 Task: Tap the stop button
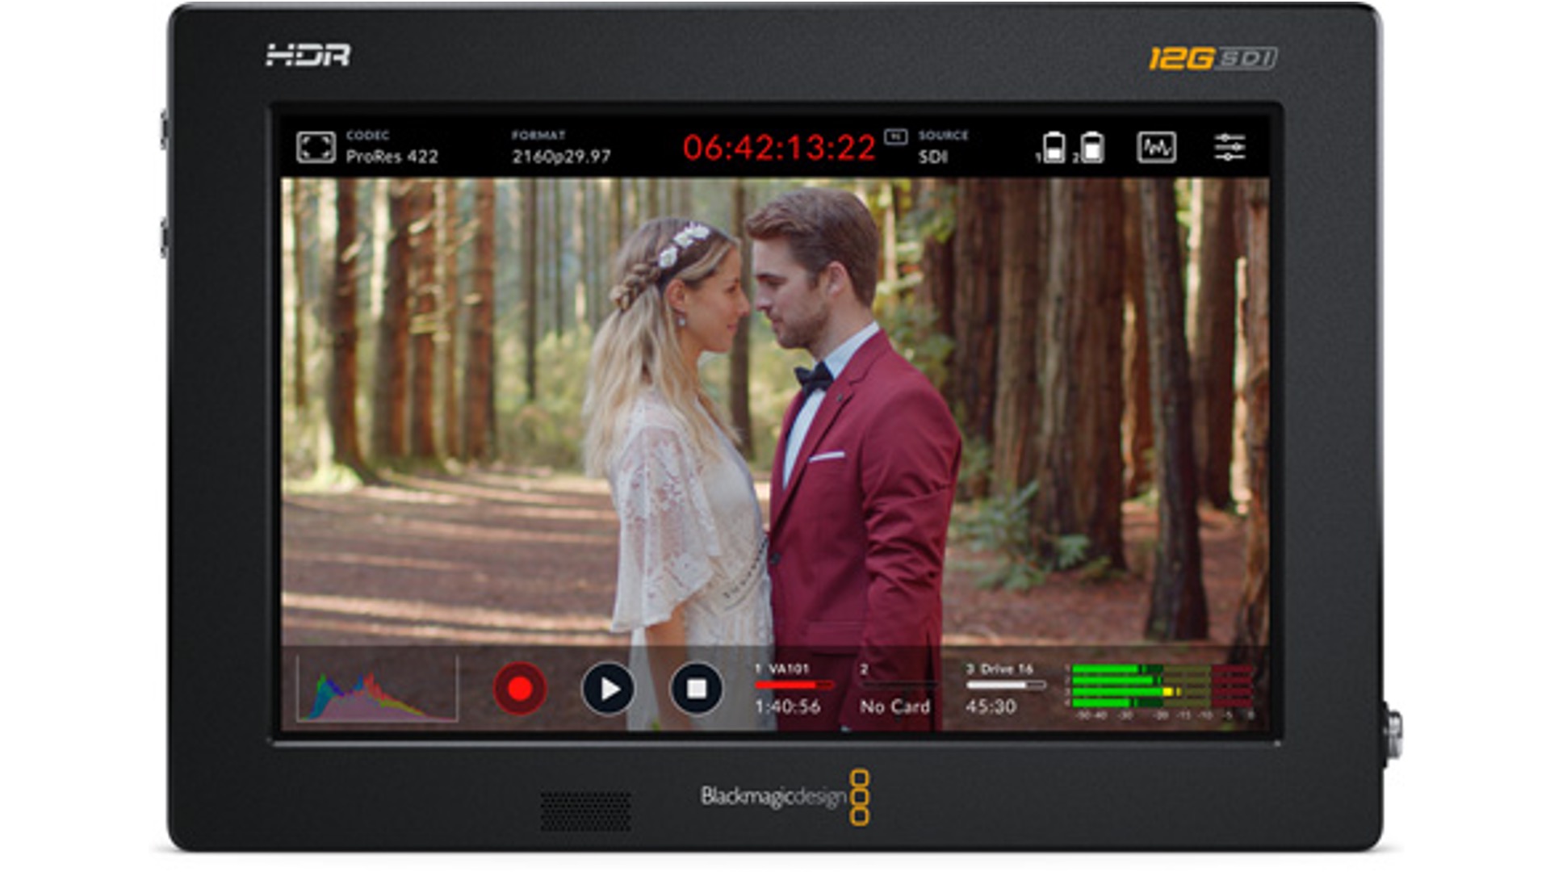696,689
